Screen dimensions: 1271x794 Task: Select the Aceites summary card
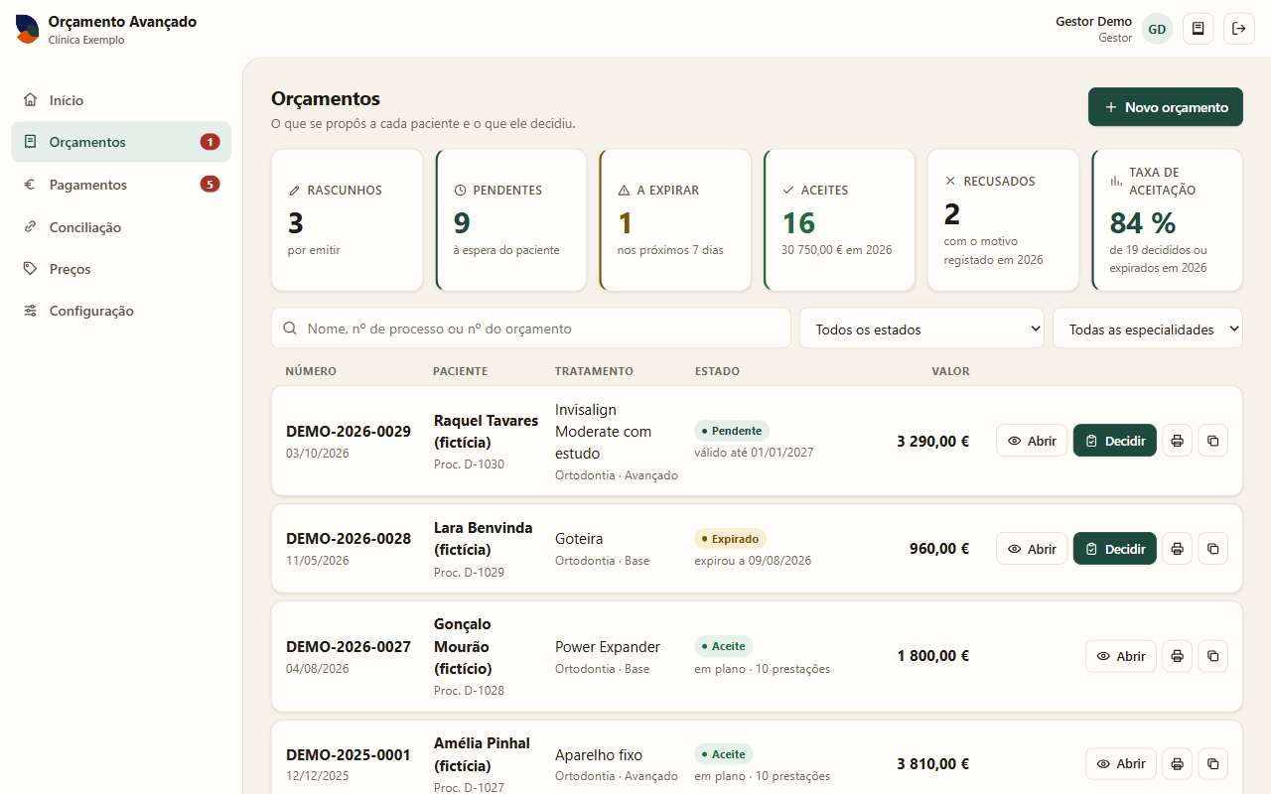839,220
